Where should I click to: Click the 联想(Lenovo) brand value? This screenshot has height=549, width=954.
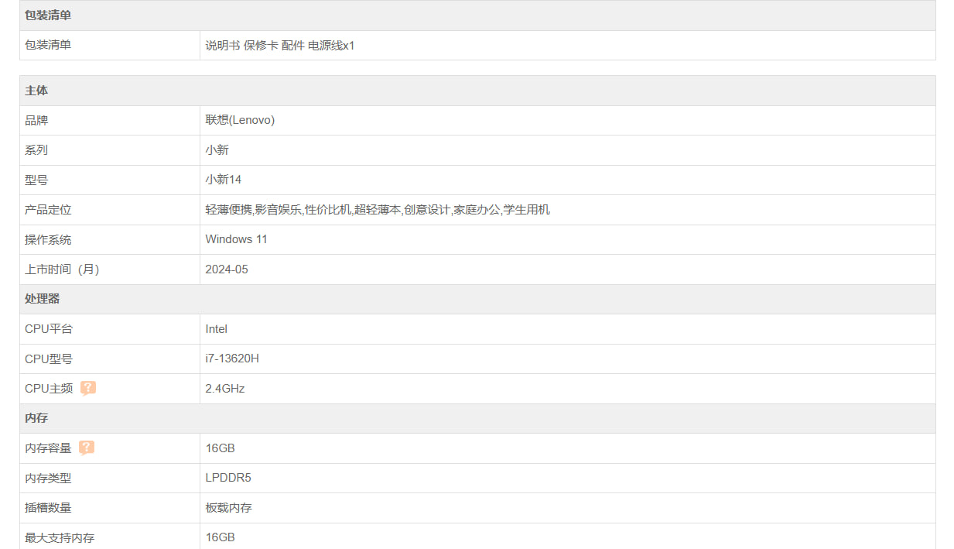coord(240,120)
